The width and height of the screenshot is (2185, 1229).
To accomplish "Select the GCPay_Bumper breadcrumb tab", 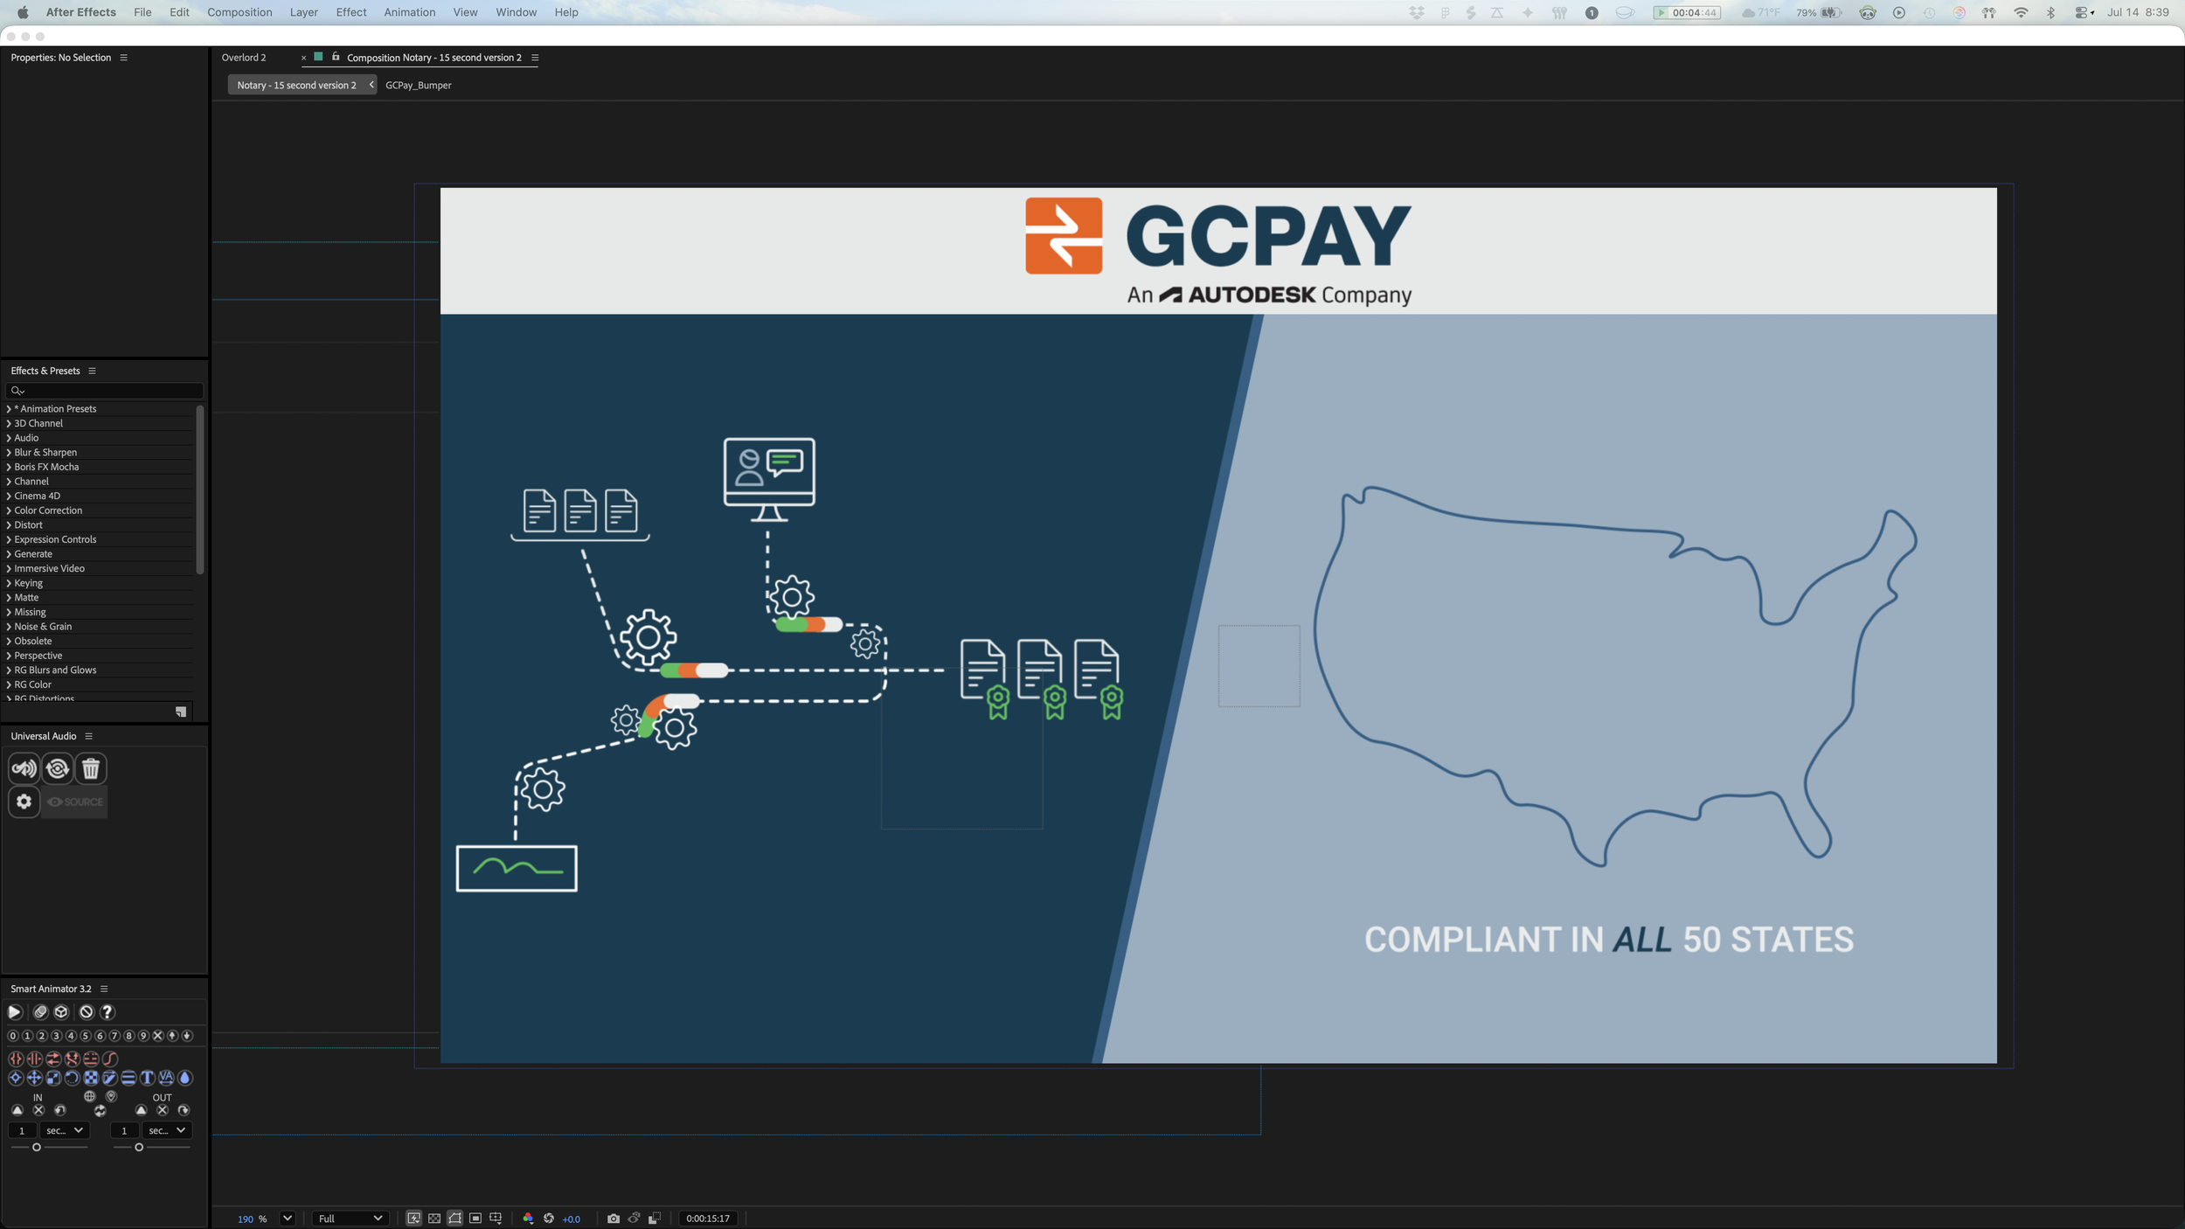I will pos(419,86).
